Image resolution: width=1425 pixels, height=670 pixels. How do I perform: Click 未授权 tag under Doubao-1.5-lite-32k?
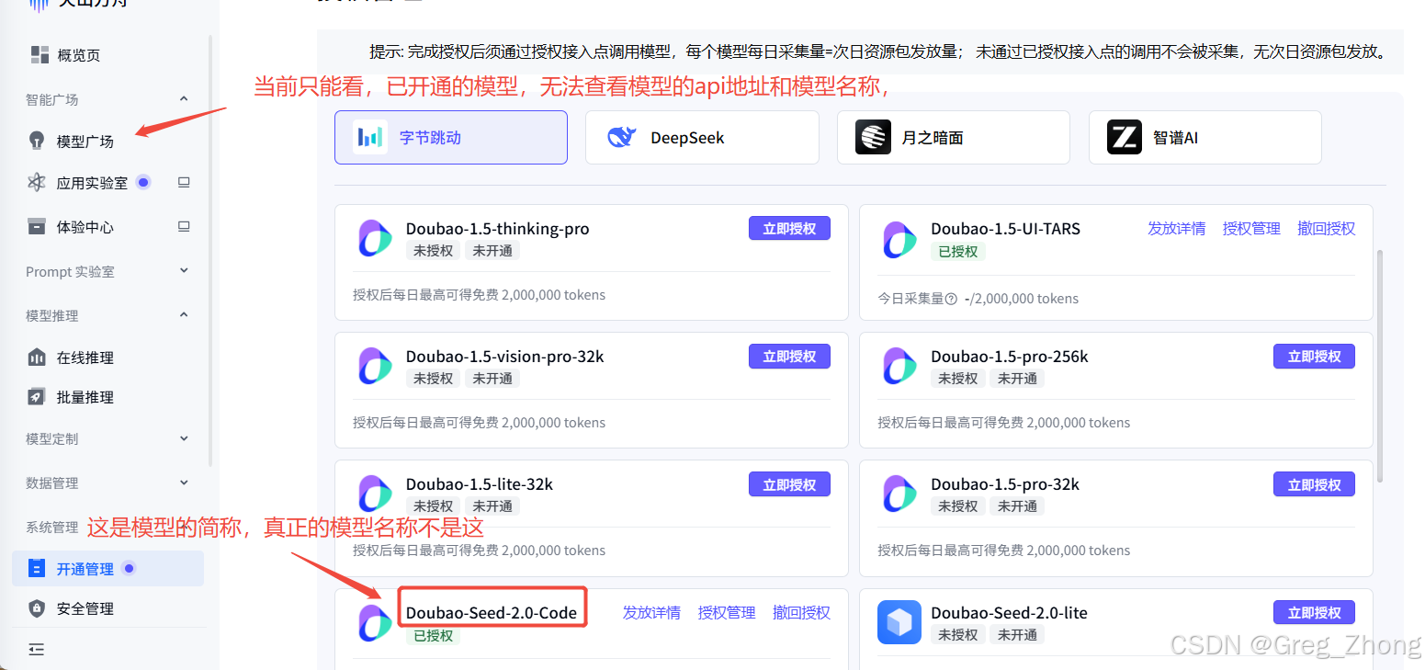[433, 505]
